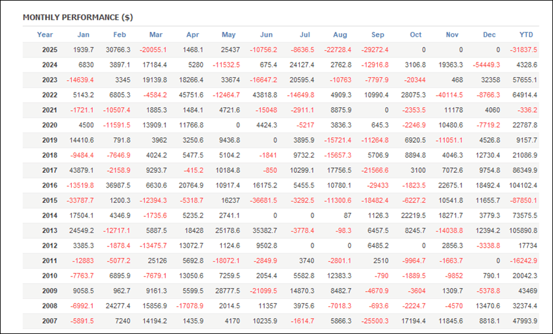Click the 2009 May value 28777.5
Image resolution: width=553 pixels, height=334 pixels.
226,291
